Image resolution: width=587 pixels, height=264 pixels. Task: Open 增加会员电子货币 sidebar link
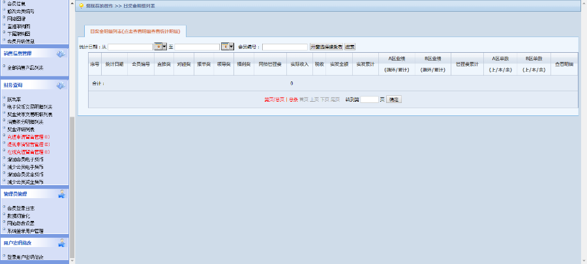(25, 160)
